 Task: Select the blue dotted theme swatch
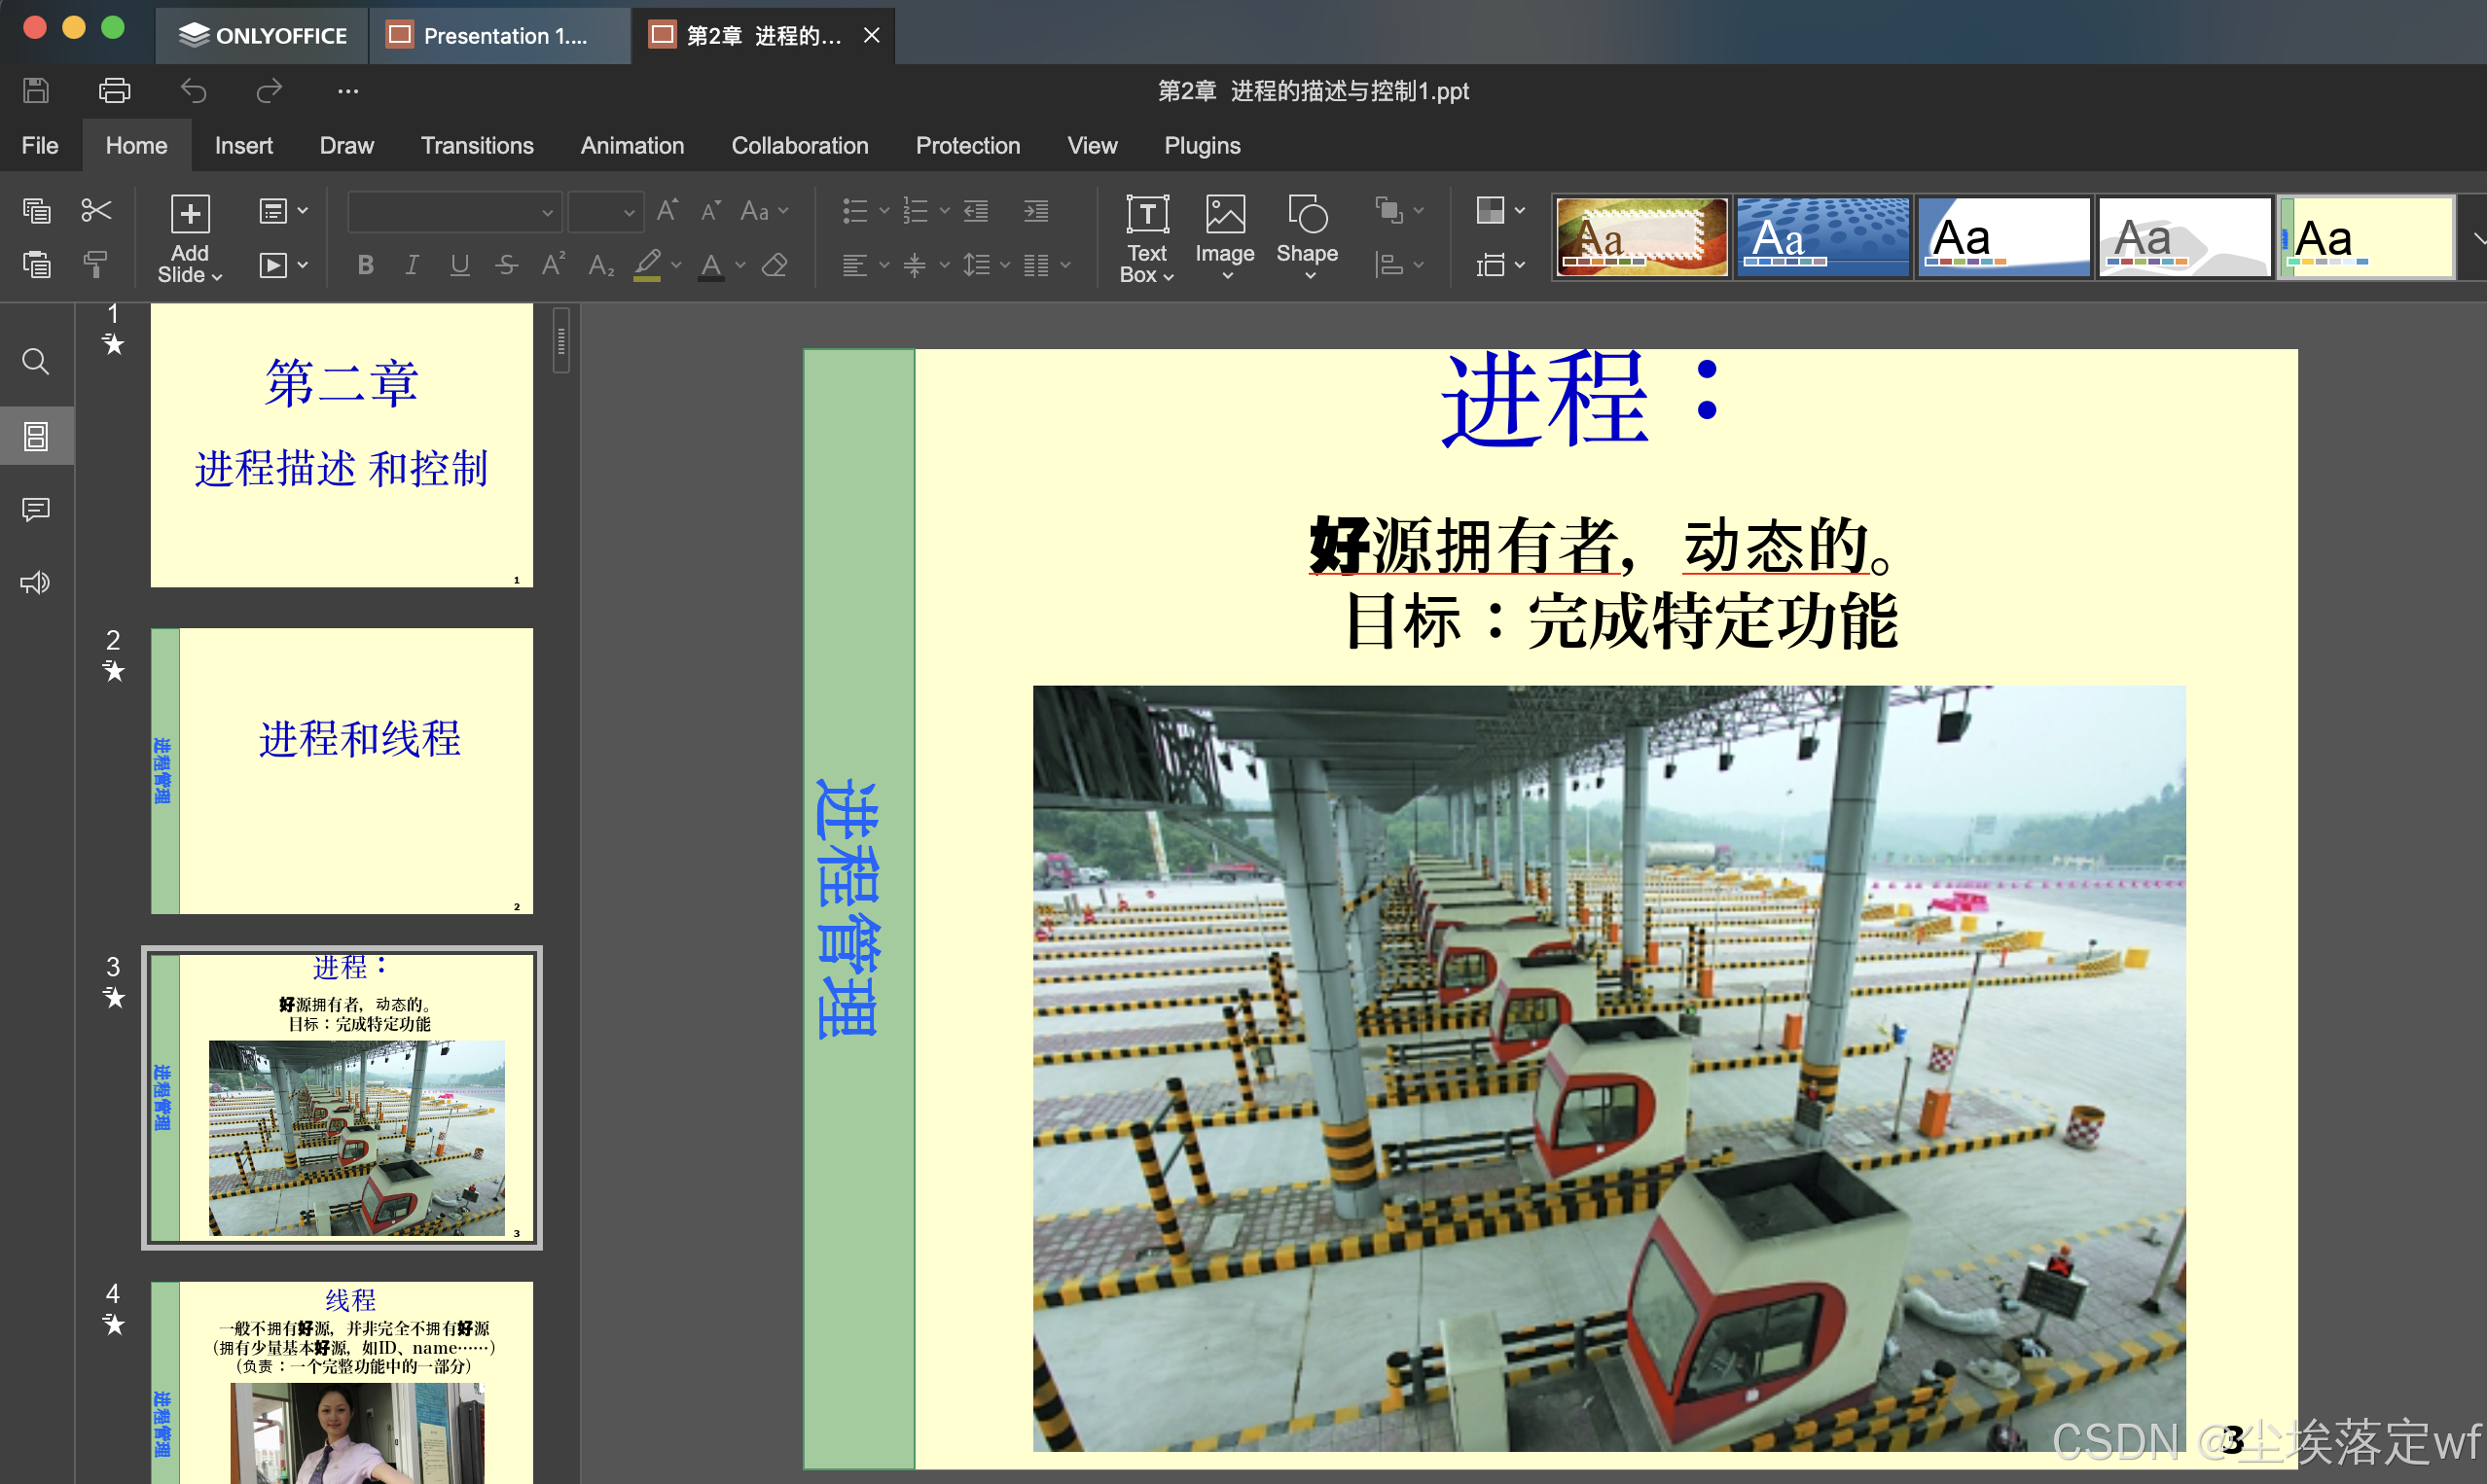[1821, 237]
